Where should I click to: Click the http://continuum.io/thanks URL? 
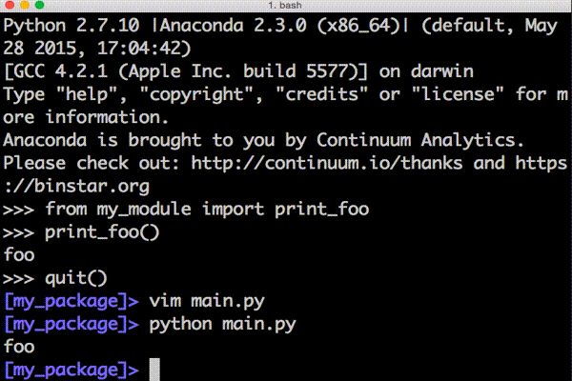click(326, 163)
